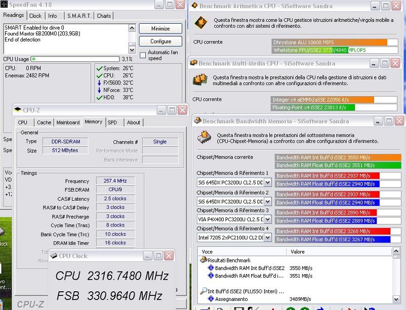Click the CPU Usage progress bar
406x310 pixels.
[x=75, y=59]
